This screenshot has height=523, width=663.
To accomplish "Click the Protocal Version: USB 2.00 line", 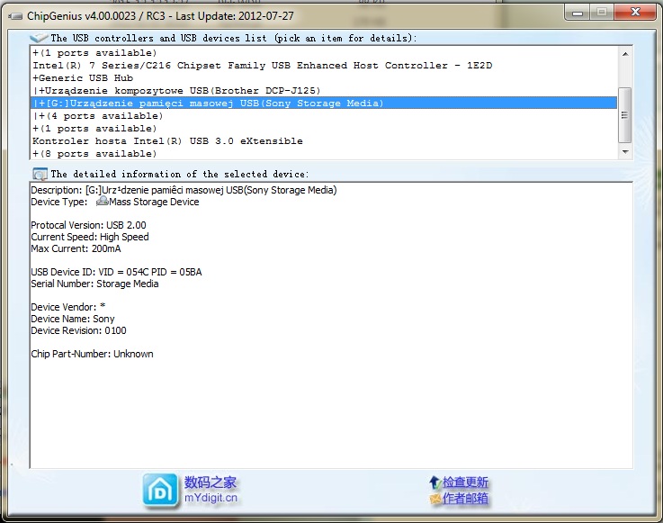I will click(88, 225).
